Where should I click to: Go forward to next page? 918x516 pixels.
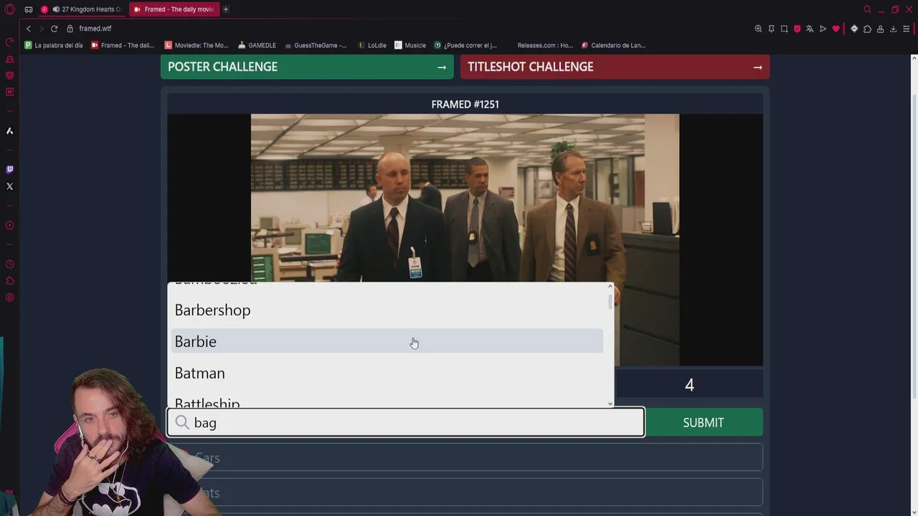pyautogui.click(x=41, y=29)
